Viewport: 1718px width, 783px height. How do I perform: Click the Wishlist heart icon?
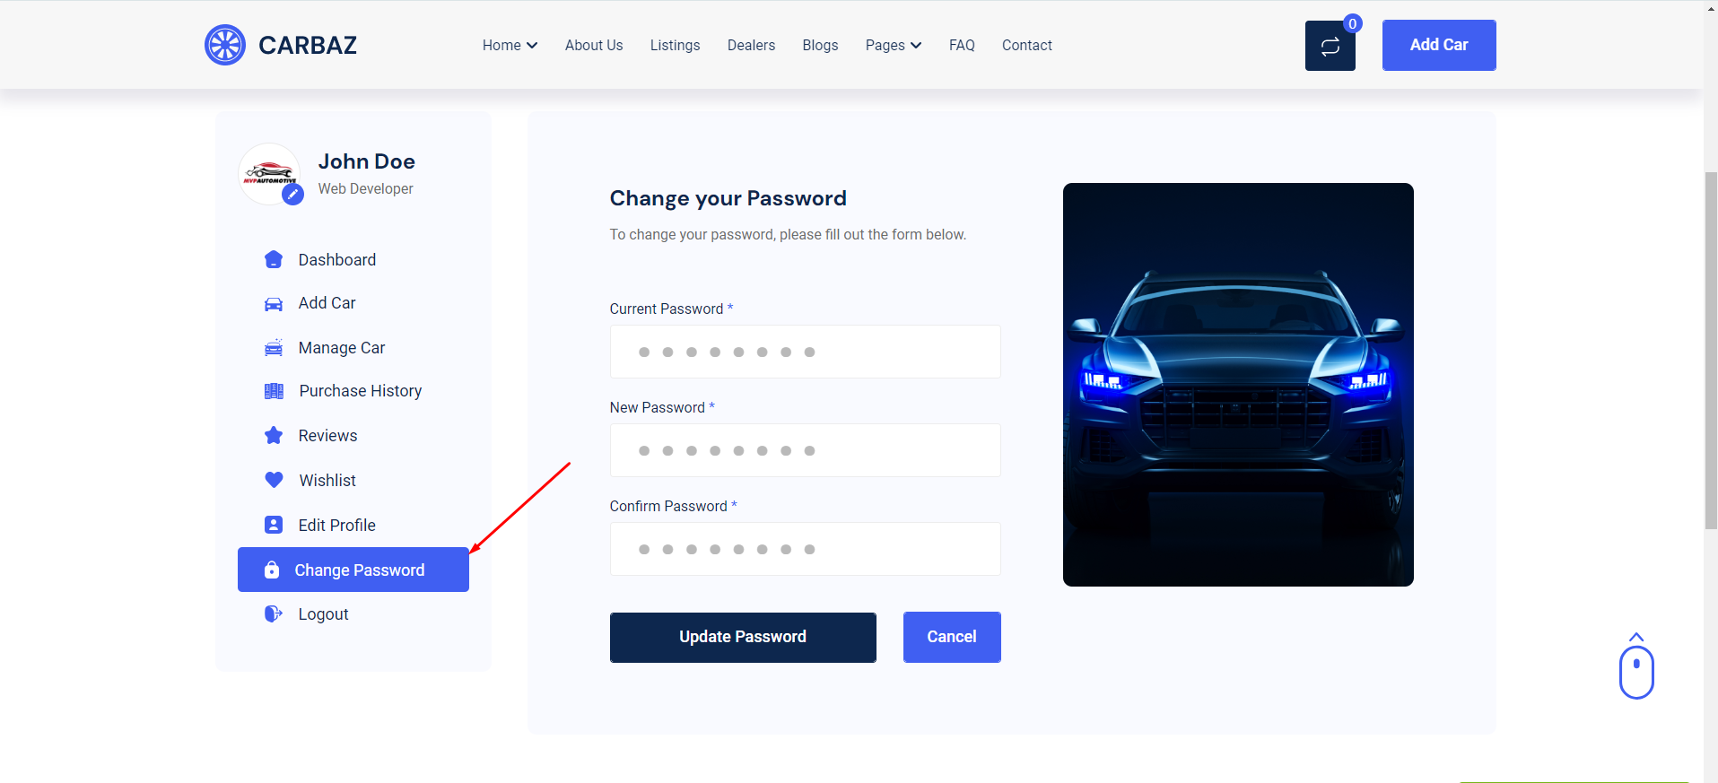(274, 480)
